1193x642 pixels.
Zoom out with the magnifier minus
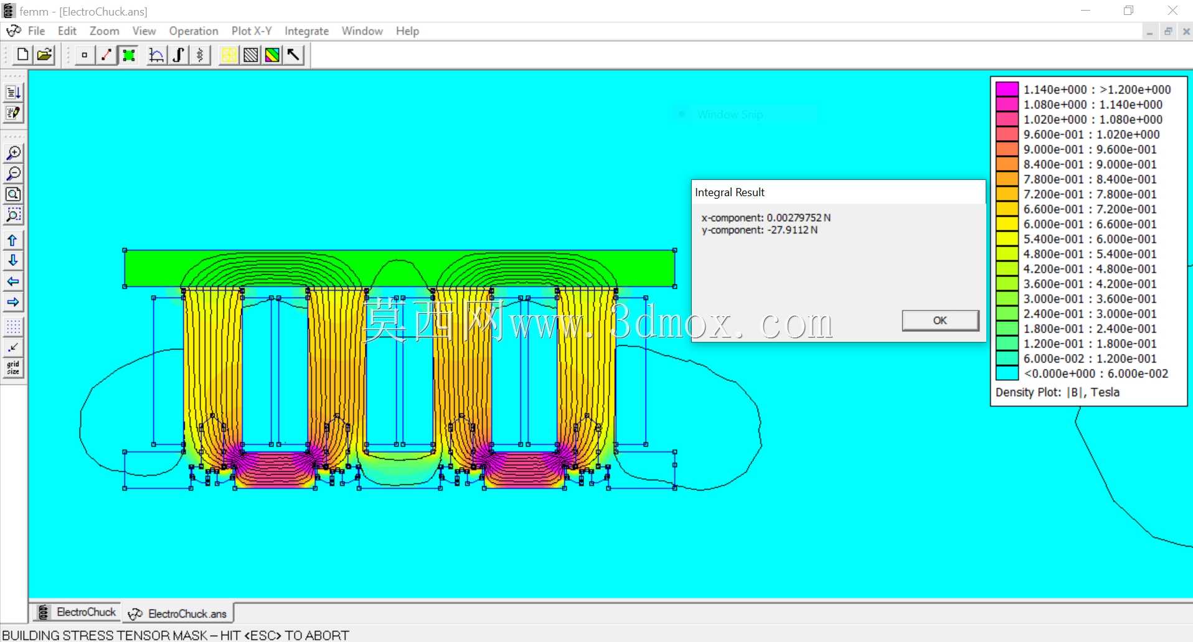click(x=13, y=173)
